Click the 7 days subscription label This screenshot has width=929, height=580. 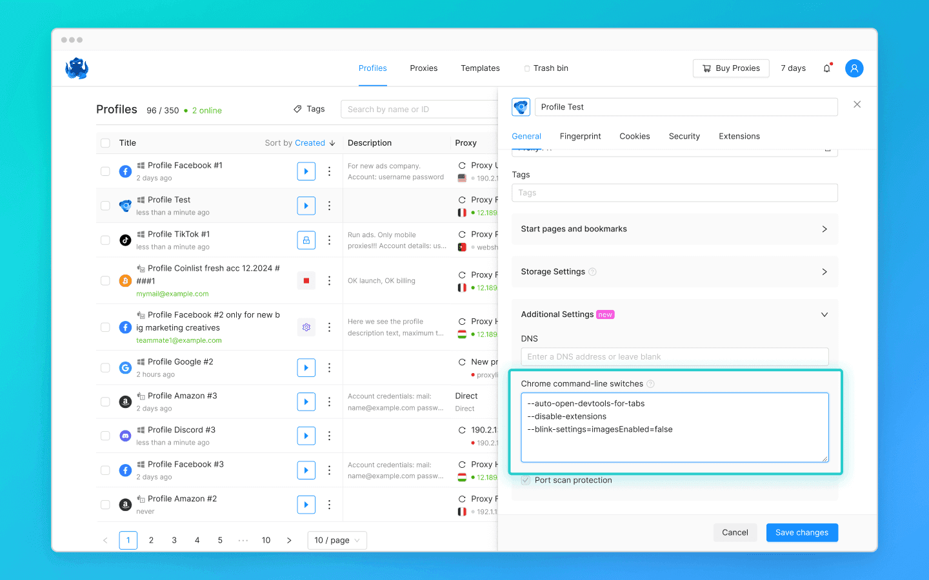point(793,68)
